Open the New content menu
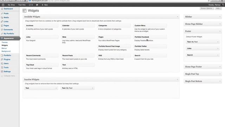The image size is (225, 127). click(45, 5)
